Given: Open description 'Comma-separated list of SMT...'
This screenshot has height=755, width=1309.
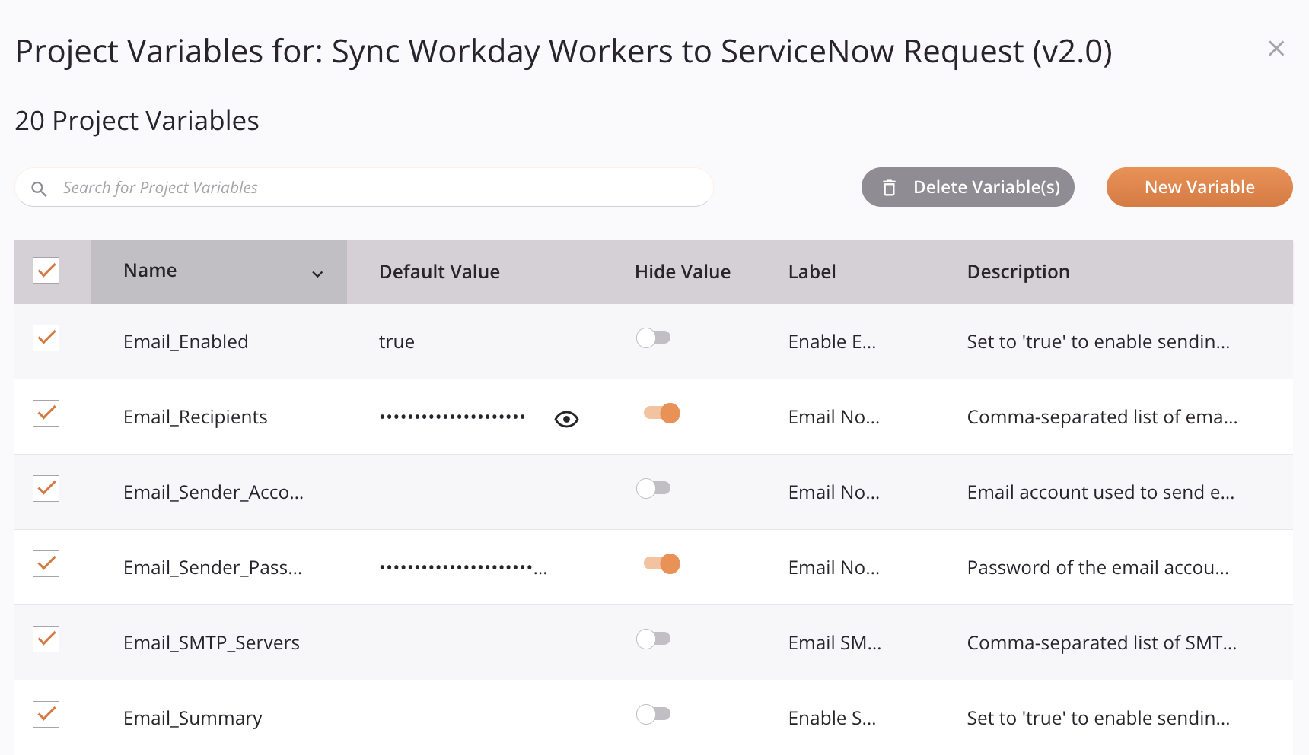Looking at the screenshot, I should (x=1101, y=642).
